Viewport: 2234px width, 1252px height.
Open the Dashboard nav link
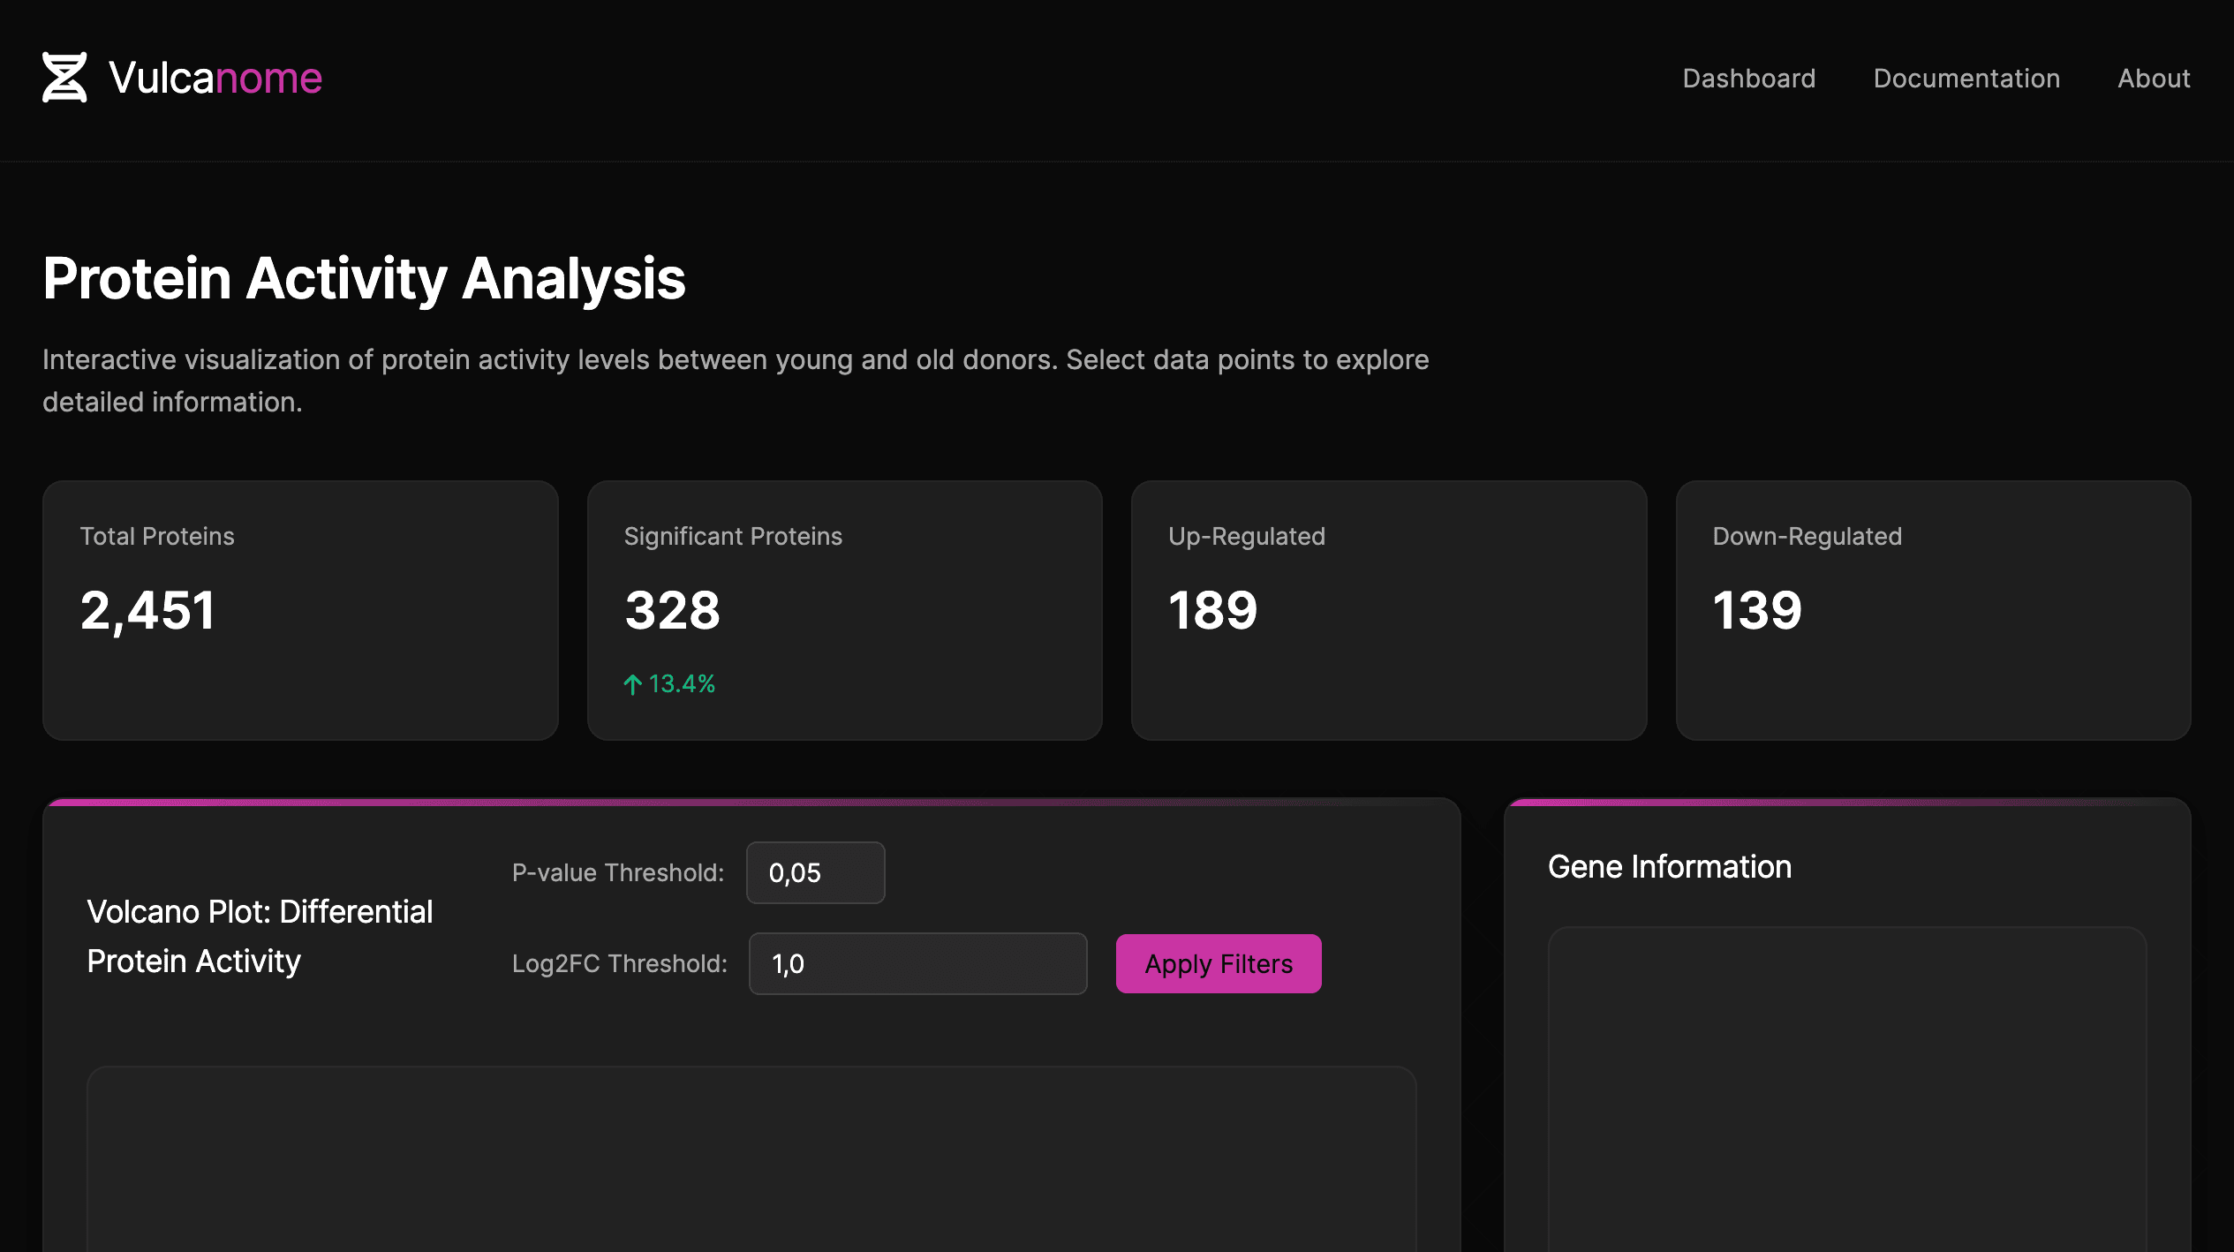(x=1748, y=79)
